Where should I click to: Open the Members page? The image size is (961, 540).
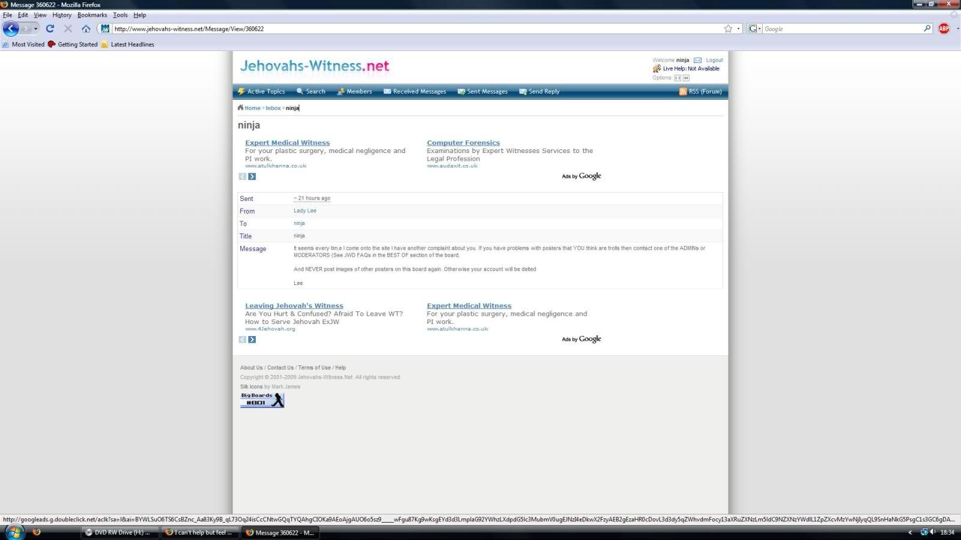[x=354, y=91]
